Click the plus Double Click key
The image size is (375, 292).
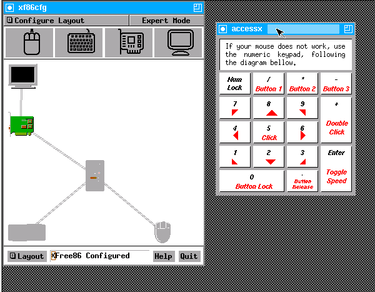pos(336,120)
